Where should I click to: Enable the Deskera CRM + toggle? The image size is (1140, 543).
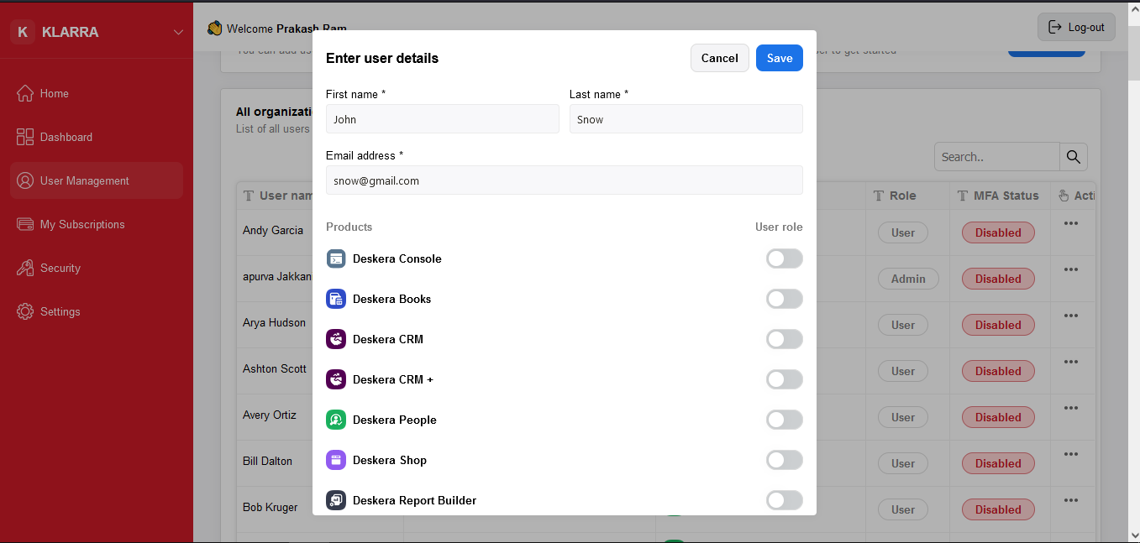[785, 379]
